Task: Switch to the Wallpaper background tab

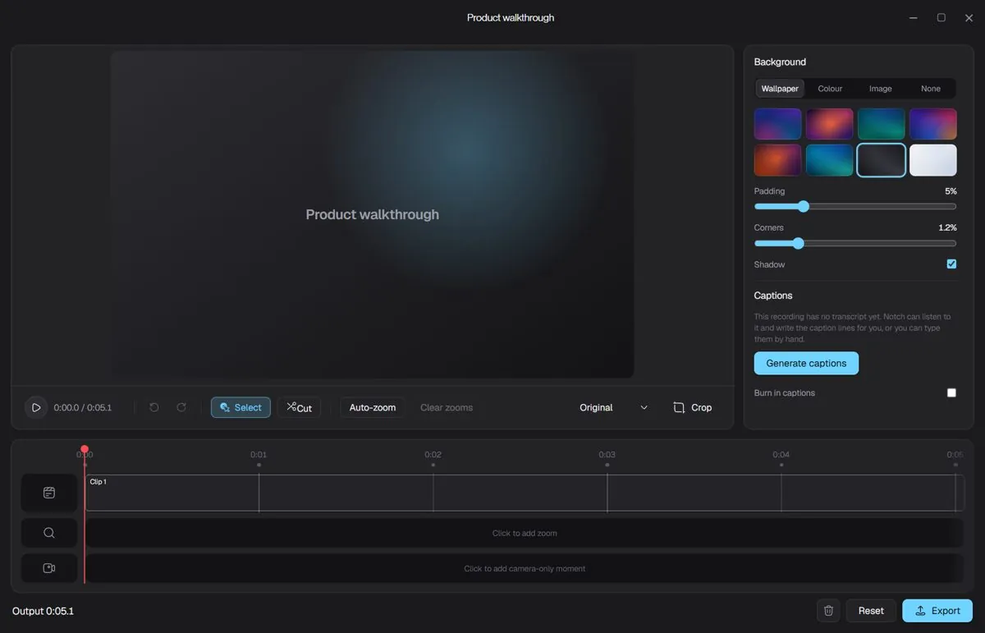Action: pos(780,89)
